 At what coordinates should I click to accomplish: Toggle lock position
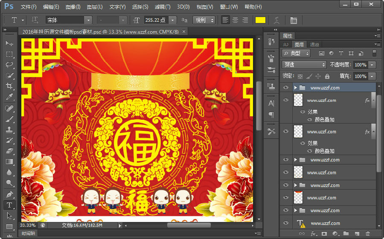click(x=318, y=76)
